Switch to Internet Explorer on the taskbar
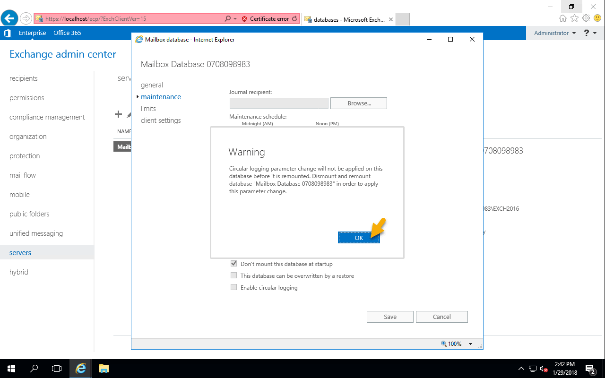605x378 pixels. pos(81,369)
